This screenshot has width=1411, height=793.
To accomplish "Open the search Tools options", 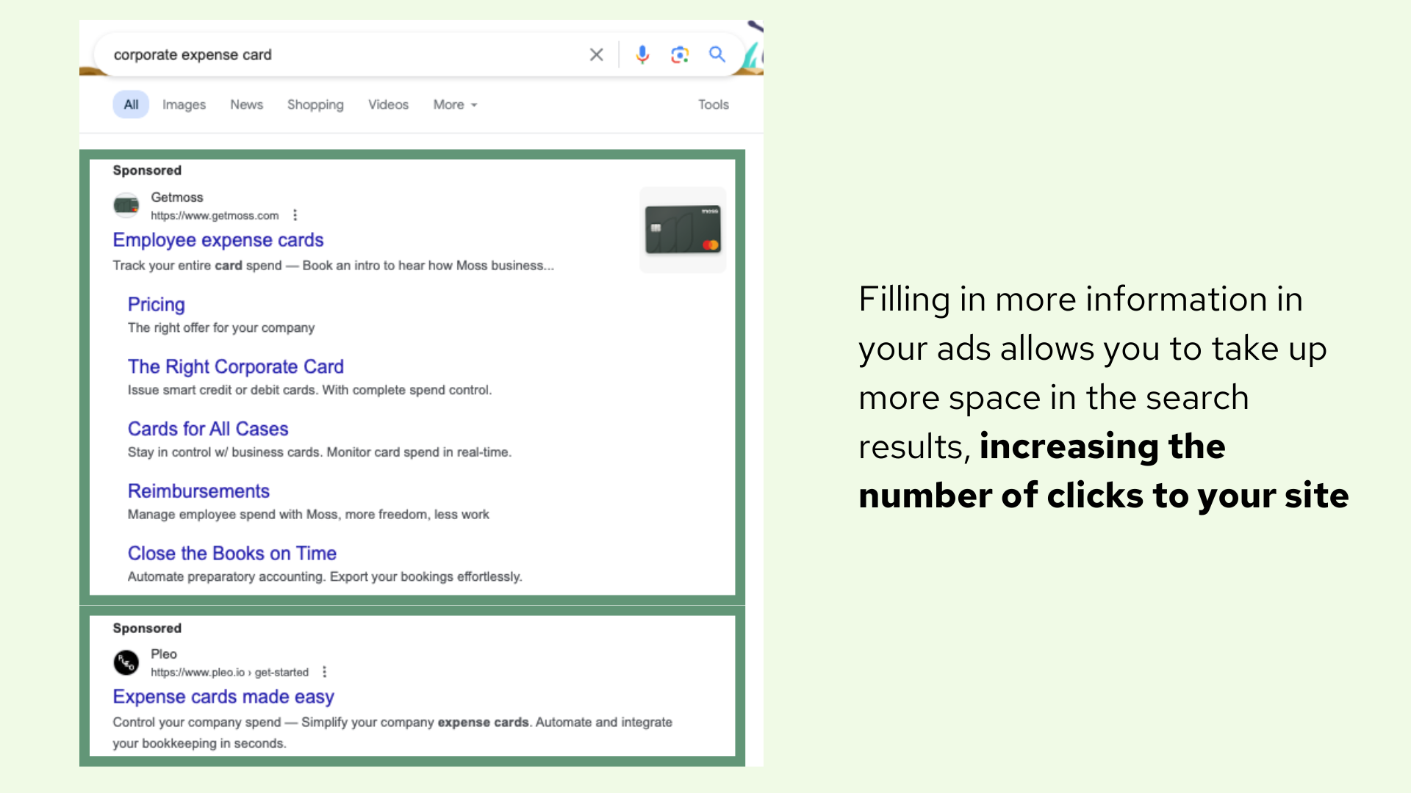I will click(x=713, y=104).
